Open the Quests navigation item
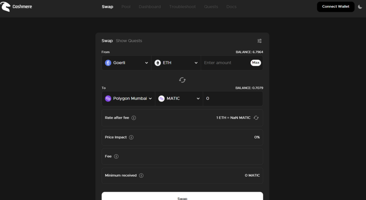The image size is (366, 200). click(x=211, y=7)
